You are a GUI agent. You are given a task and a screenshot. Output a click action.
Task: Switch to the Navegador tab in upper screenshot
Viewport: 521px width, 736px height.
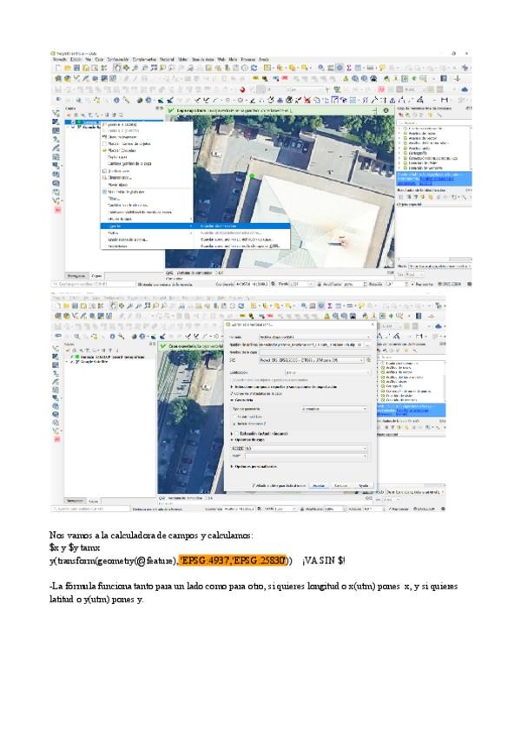[76, 275]
